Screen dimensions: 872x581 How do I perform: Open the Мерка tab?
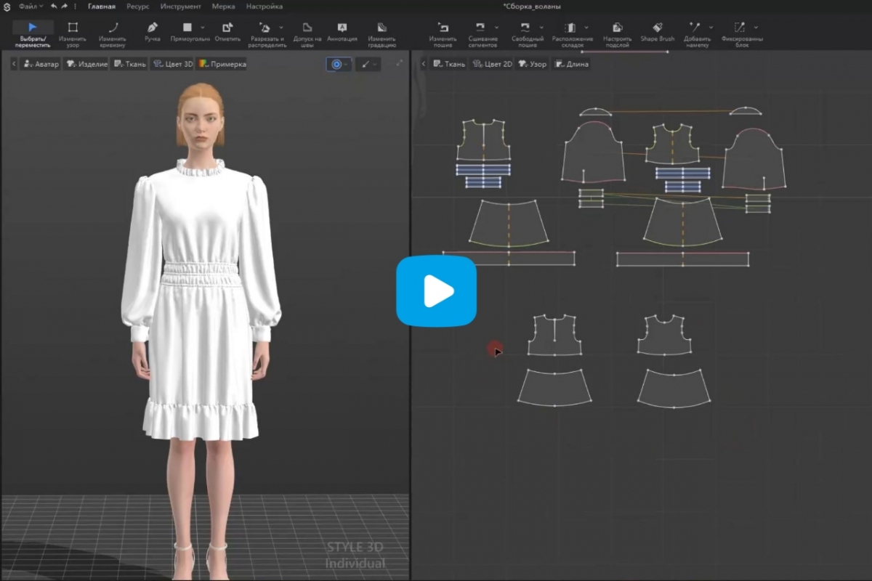coord(223,7)
